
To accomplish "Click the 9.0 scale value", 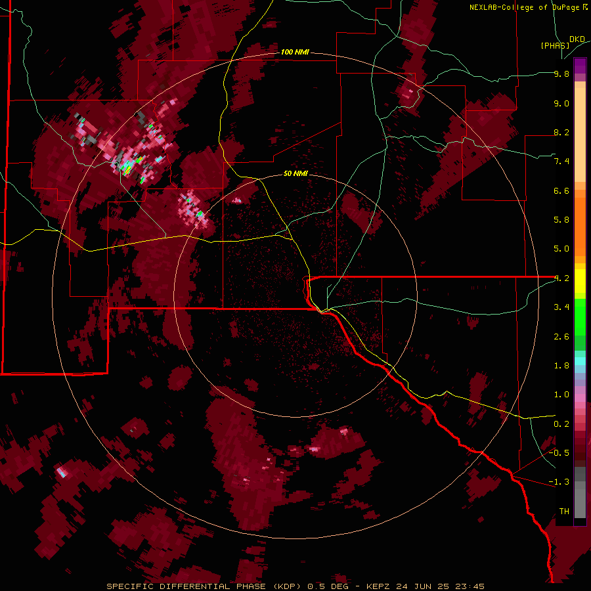I will click(561, 103).
